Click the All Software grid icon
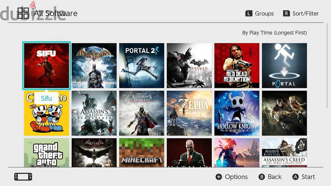 tap(23, 13)
